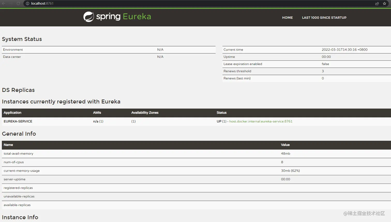Click the share page icon
This screenshot has height=222, width=391.
377,3
